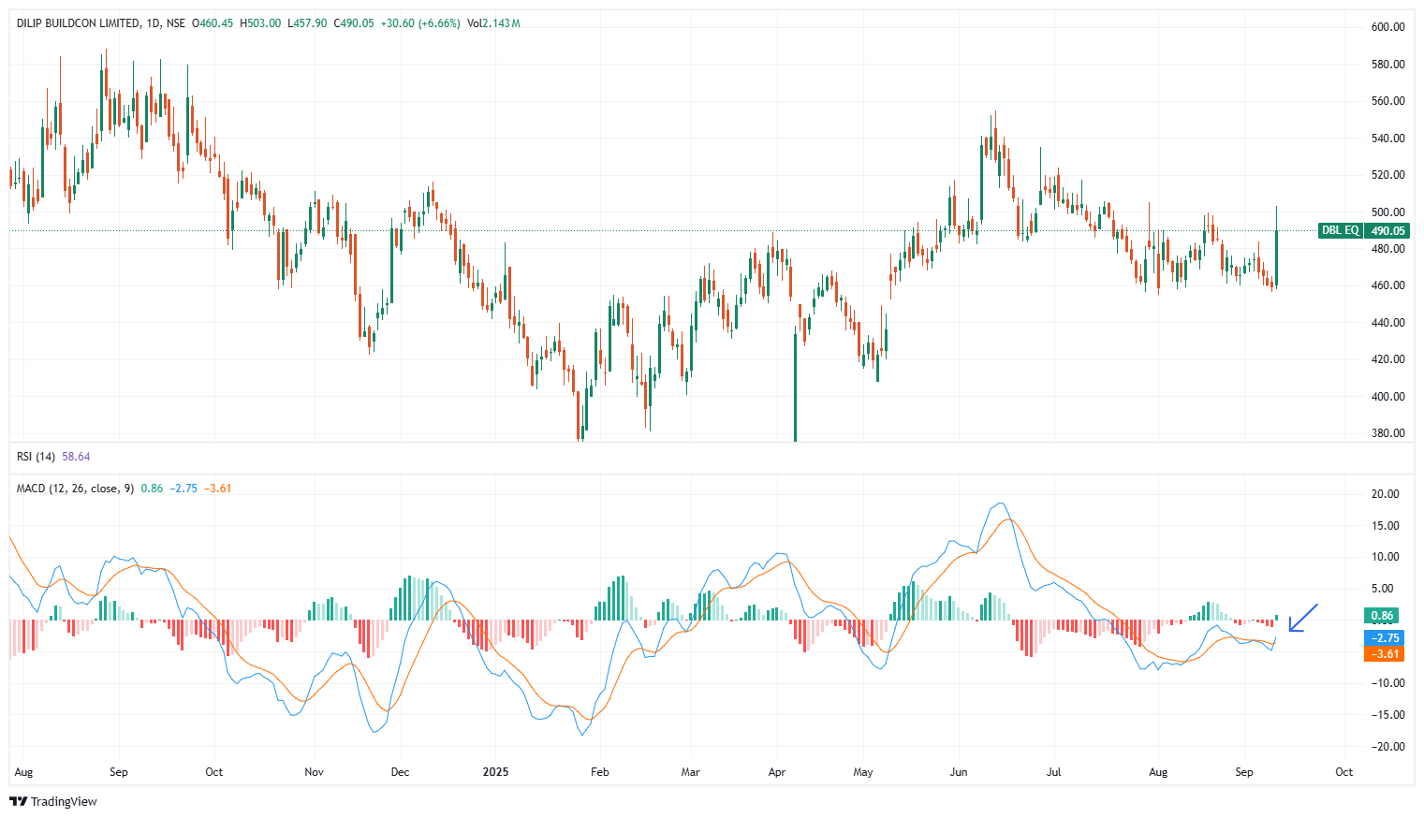The height and width of the screenshot is (818, 1424).
Task: Click the 560.00 price scale label
Action: click(x=1388, y=101)
